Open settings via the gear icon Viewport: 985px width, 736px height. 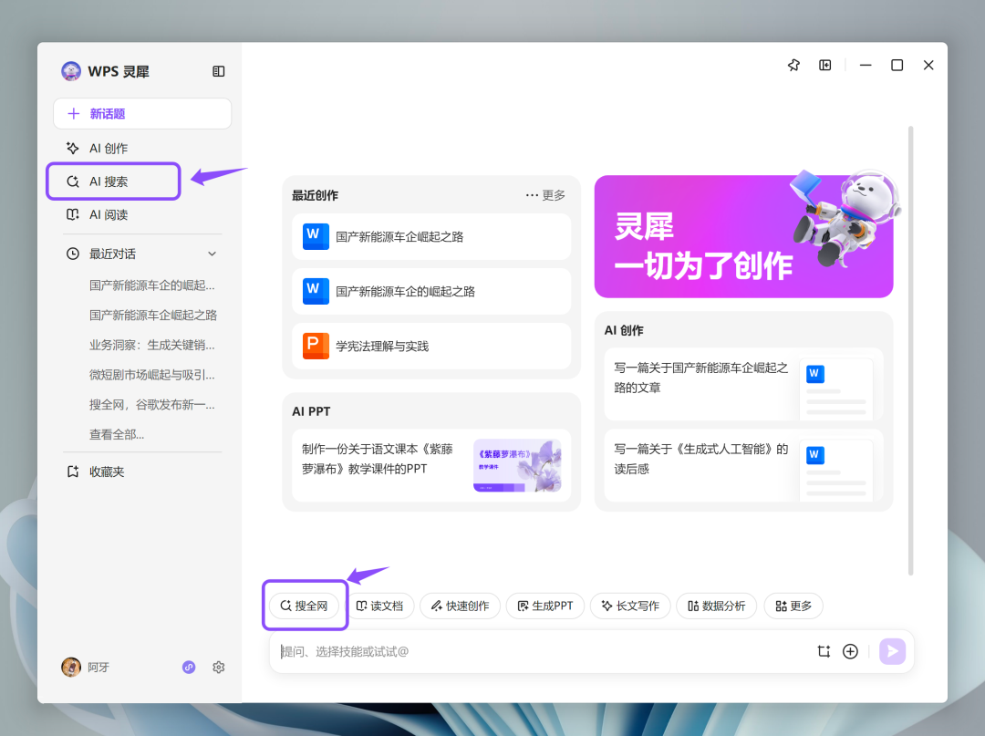click(219, 667)
